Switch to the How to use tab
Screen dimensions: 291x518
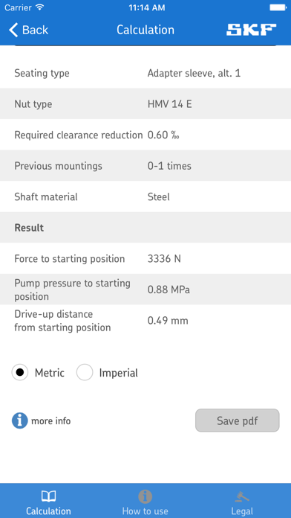145,501
